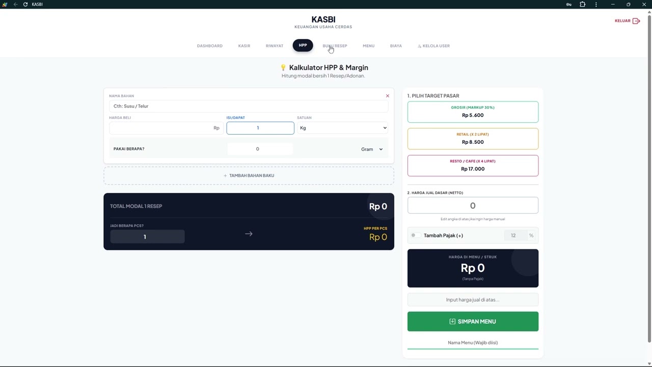The height and width of the screenshot is (367, 652).
Task: Click the page vertical scrollbar
Action: click(649, 178)
